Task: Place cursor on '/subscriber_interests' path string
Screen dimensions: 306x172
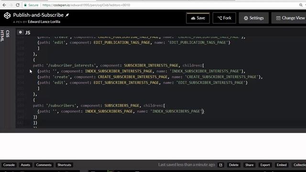Action: click(x=71, y=65)
